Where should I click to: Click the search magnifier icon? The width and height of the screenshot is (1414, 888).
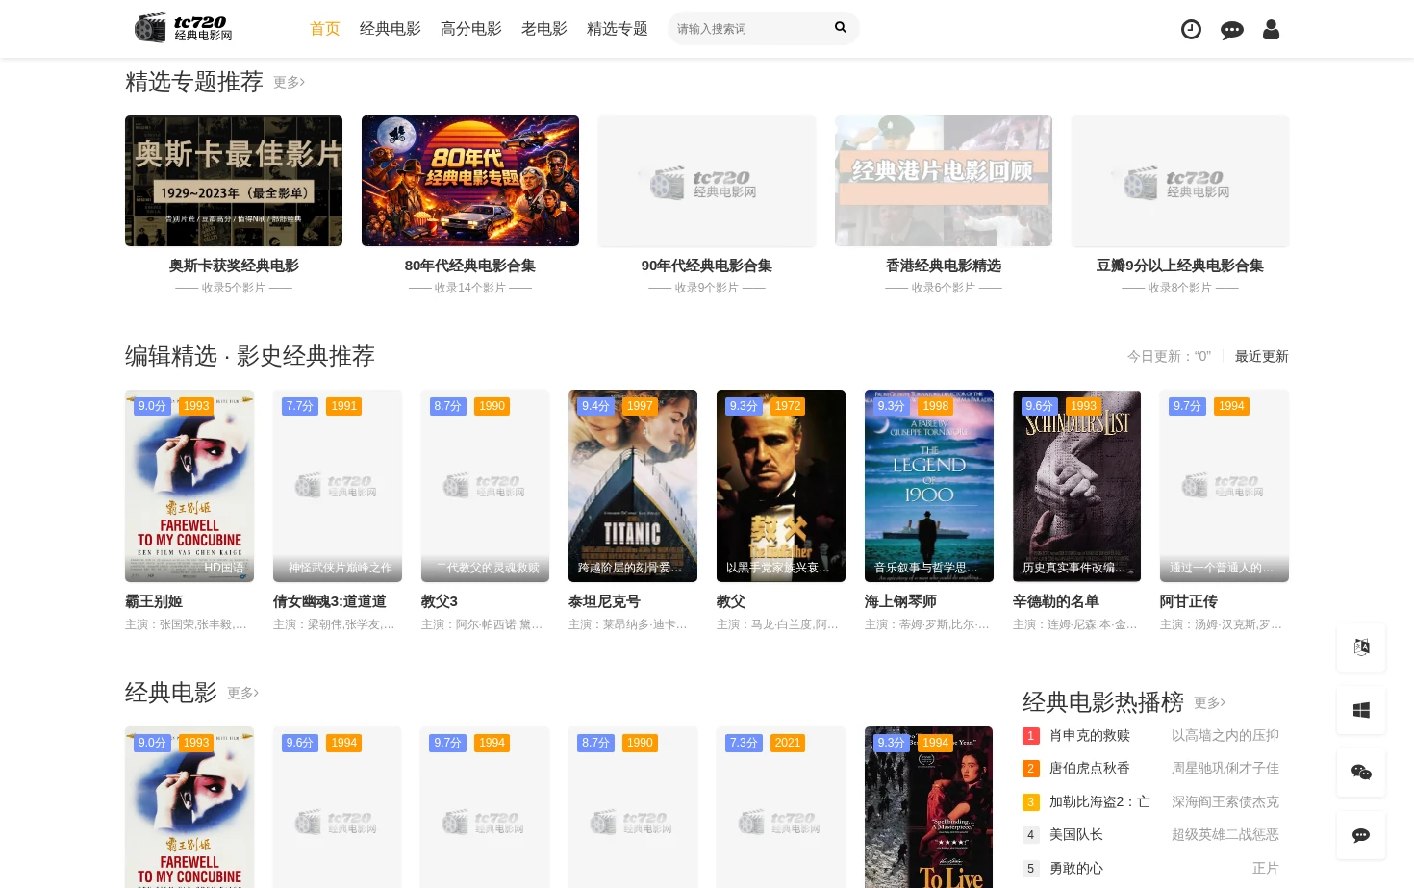(x=840, y=28)
